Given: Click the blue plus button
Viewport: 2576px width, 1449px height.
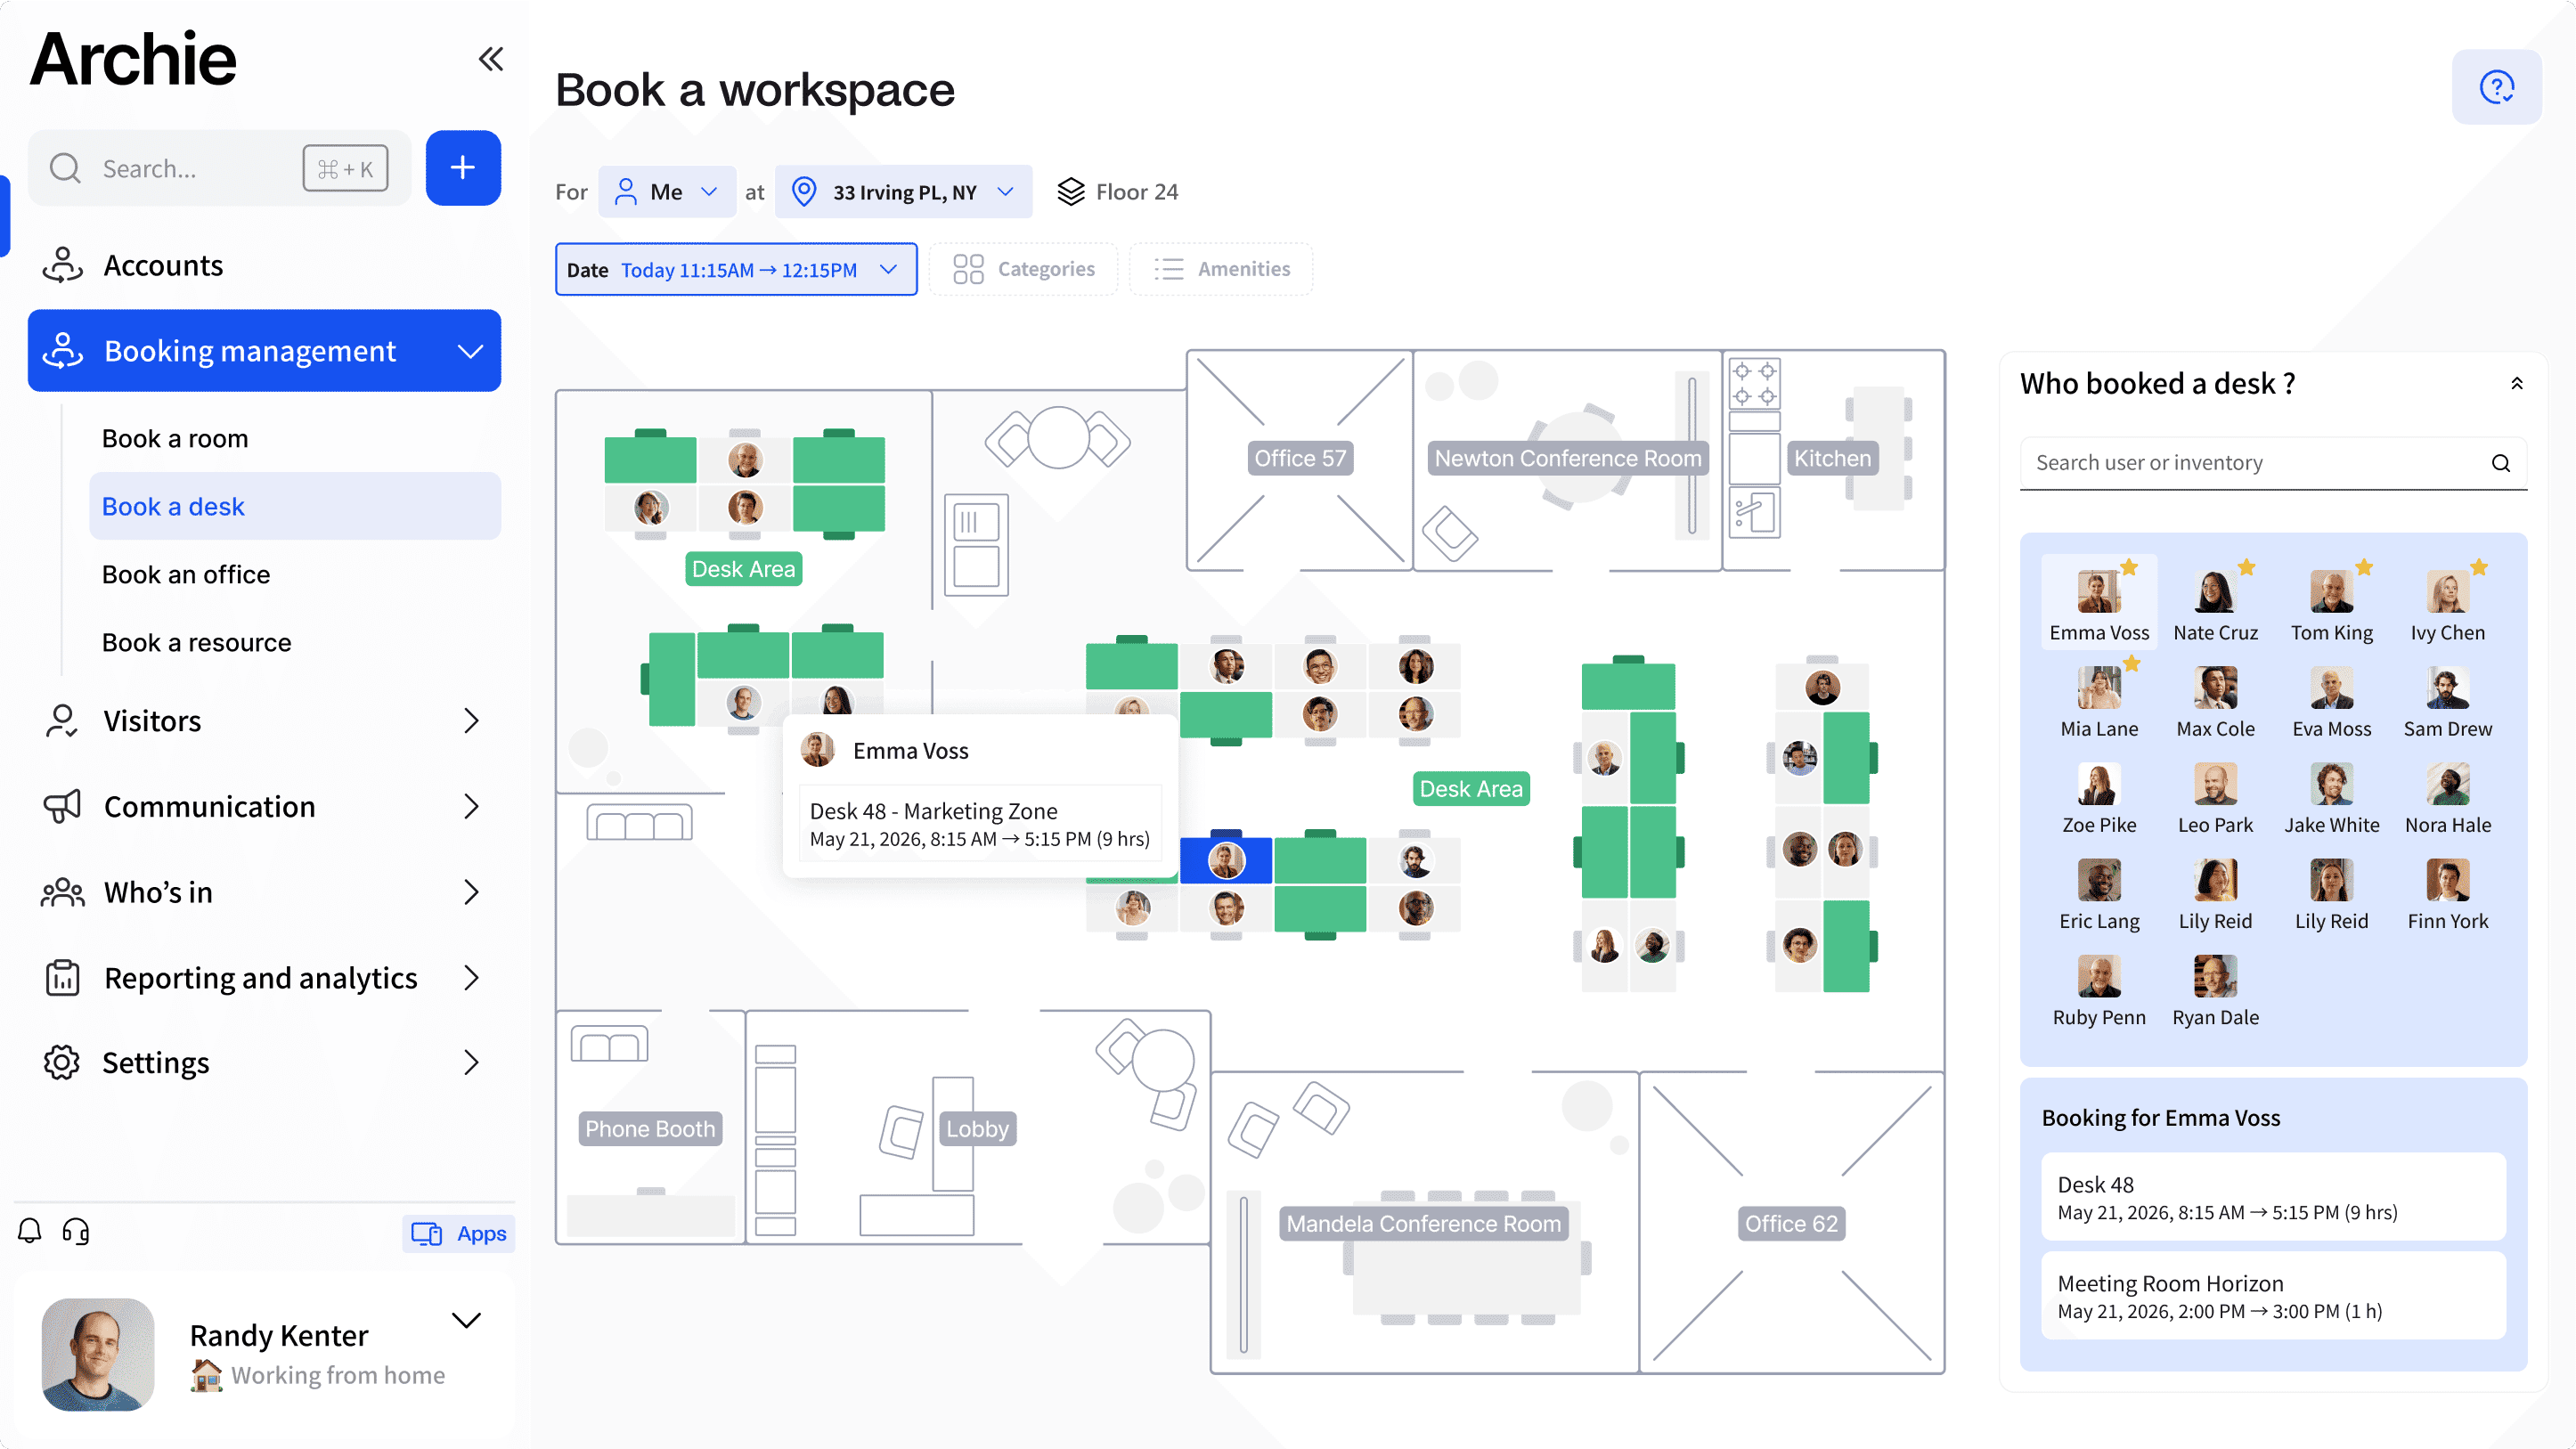Looking at the screenshot, I should pos(463,168).
